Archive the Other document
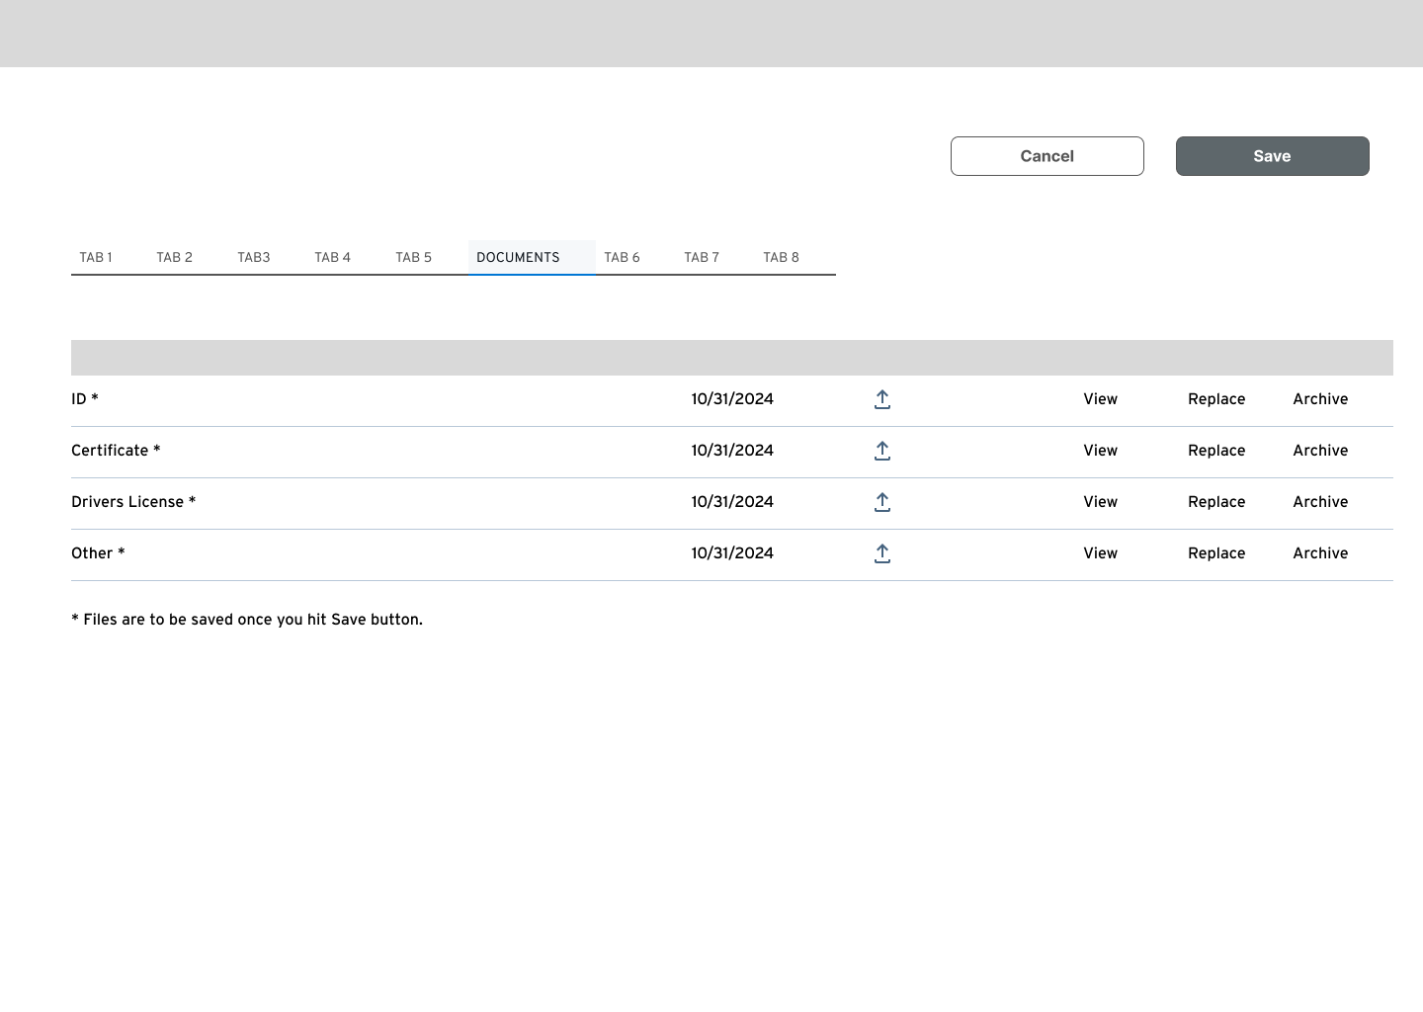This screenshot has height=1012, width=1423. [1321, 553]
